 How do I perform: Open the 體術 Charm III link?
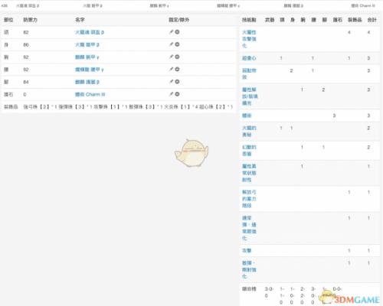point(90,94)
